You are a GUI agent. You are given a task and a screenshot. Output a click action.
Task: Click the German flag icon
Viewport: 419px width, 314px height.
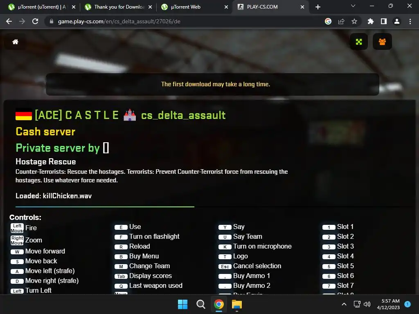click(x=24, y=114)
